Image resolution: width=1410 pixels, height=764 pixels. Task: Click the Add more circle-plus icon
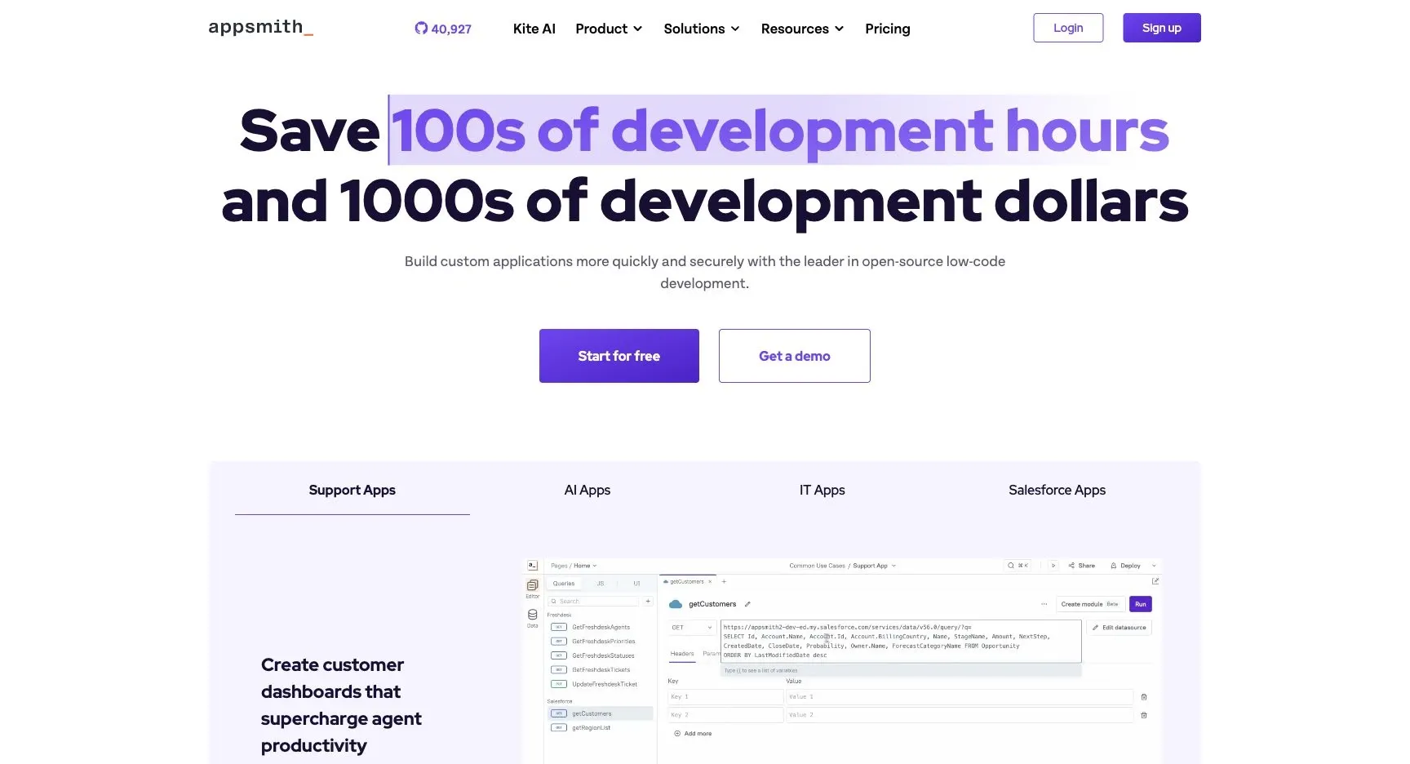(x=677, y=734)
